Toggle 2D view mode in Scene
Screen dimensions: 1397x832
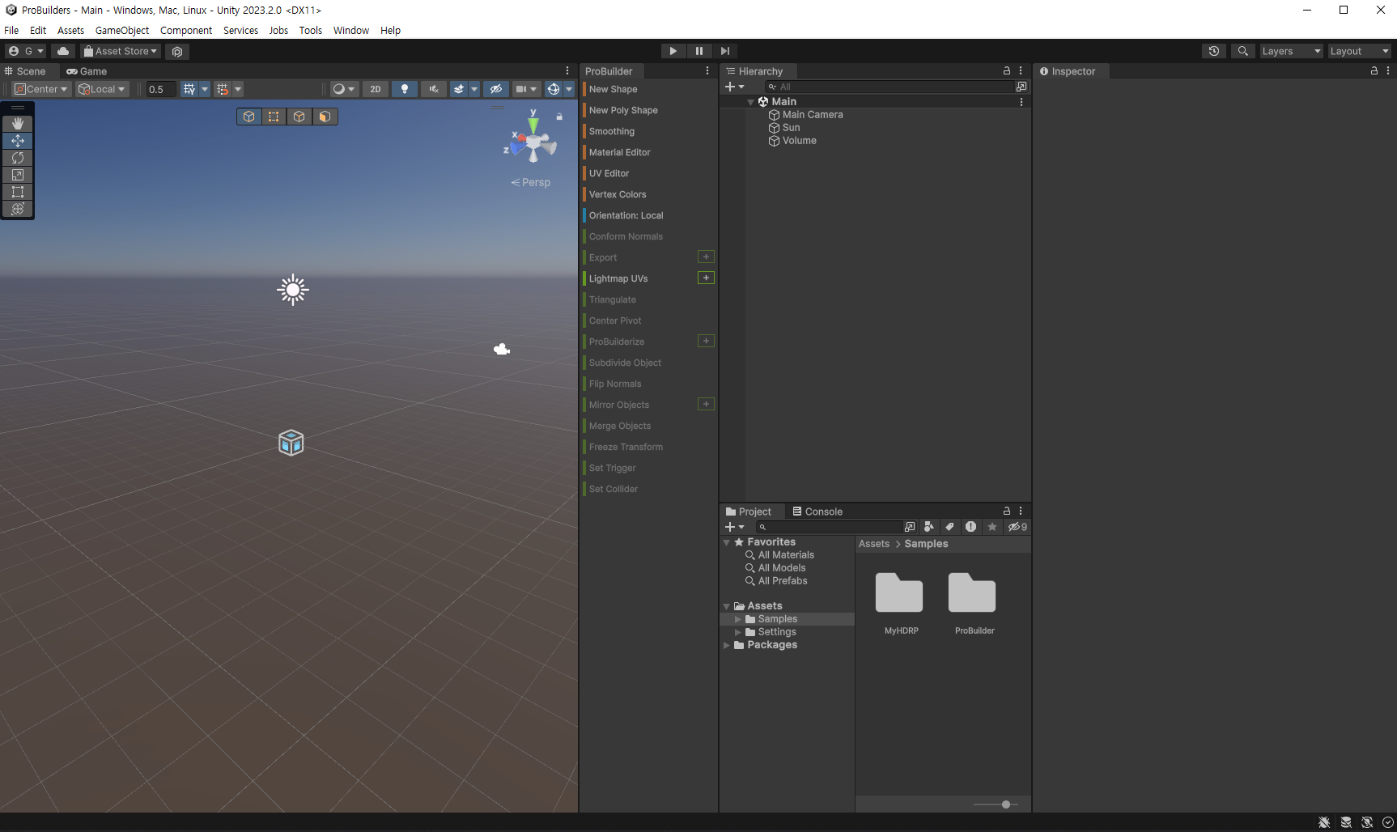[376, 89]
